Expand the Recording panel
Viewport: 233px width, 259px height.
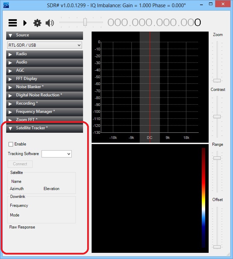click(x=45, y=104)
